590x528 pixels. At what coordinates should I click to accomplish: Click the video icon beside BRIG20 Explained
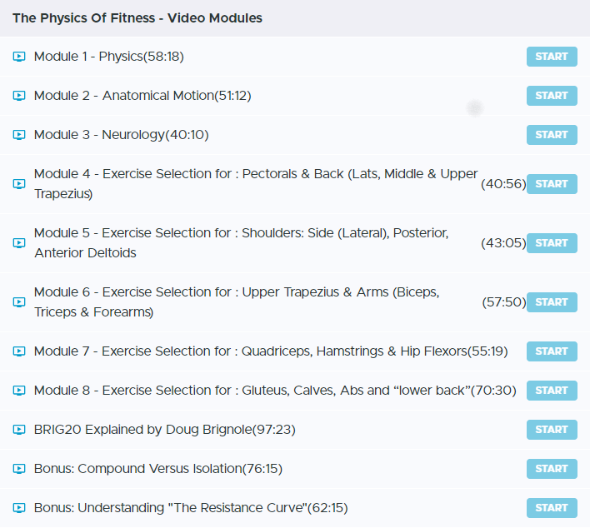19,430
